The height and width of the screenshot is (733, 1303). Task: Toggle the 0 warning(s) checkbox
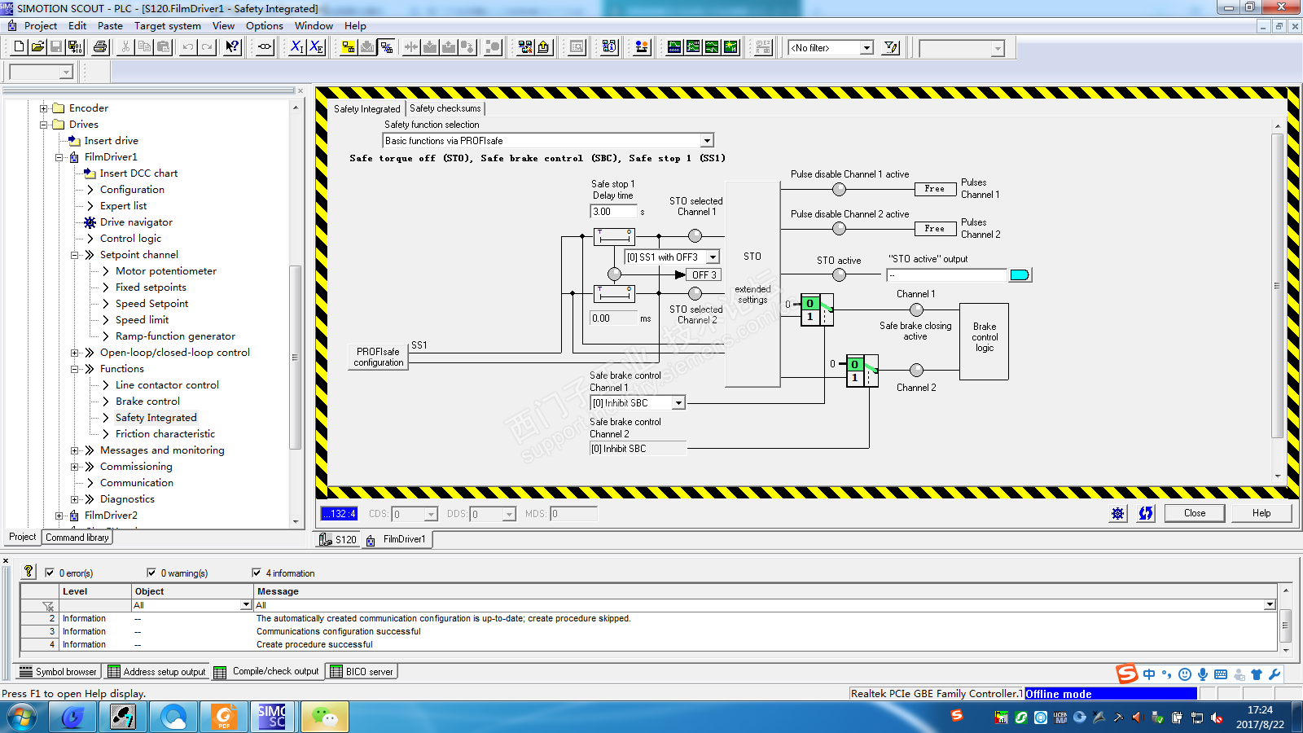point(151,573)
